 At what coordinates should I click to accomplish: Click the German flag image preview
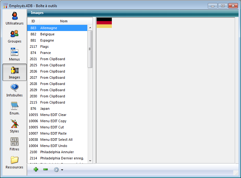tap(104, 23)
